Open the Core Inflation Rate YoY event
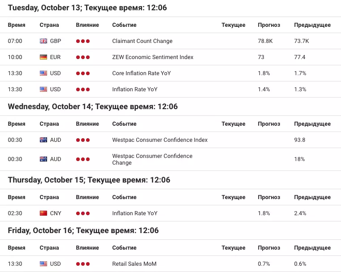This screenshot has width=341, height=272. (x=141, y=73)
